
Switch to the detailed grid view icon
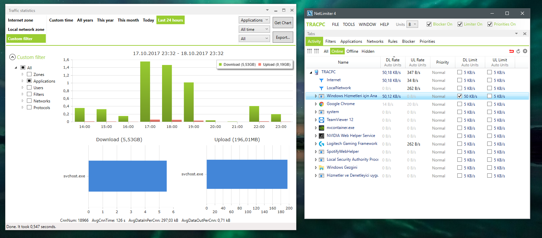(x=316, y=51)
